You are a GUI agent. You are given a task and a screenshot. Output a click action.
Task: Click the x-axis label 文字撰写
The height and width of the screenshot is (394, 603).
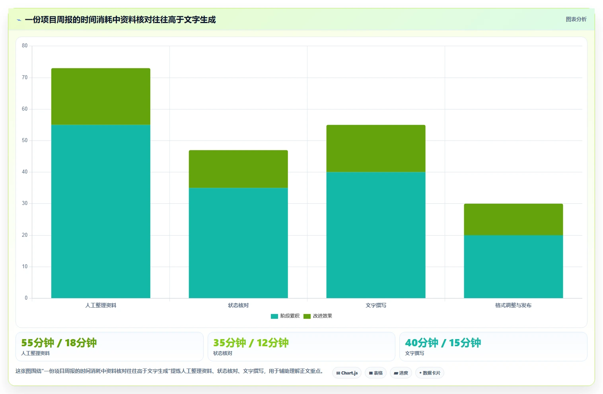pos(376,305)
